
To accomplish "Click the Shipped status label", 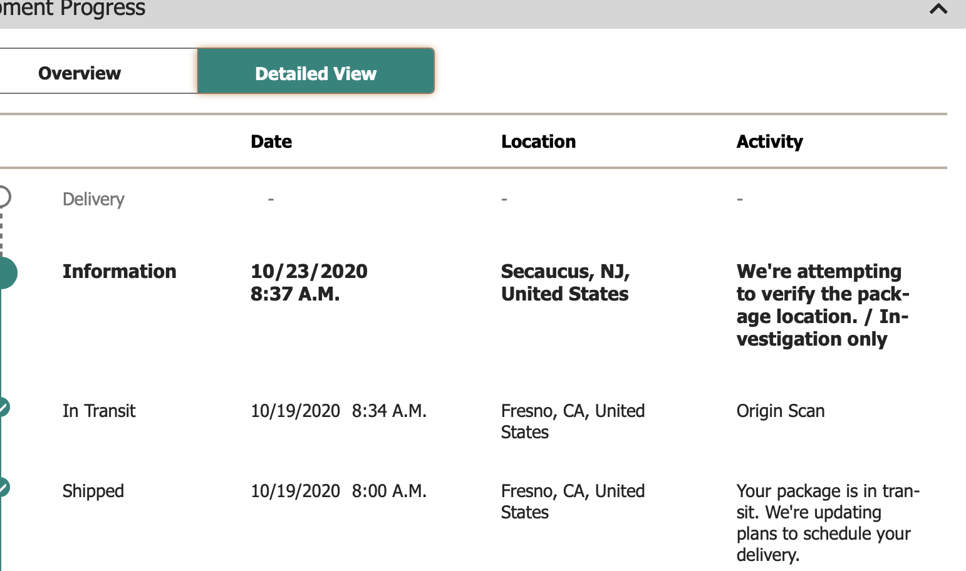I will 93,491.
